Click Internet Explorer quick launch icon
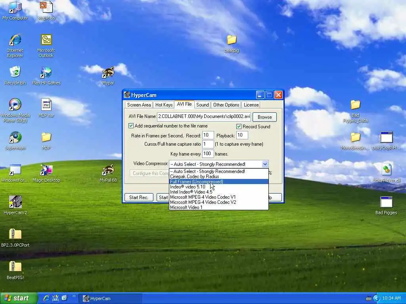 click(x=46, y=298)
